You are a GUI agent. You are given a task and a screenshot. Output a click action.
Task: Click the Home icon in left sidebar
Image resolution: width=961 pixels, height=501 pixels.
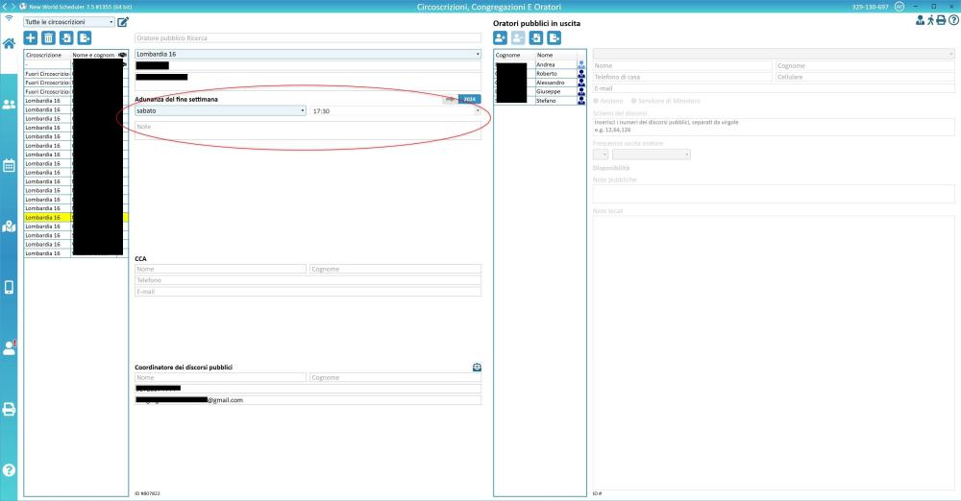9,43
